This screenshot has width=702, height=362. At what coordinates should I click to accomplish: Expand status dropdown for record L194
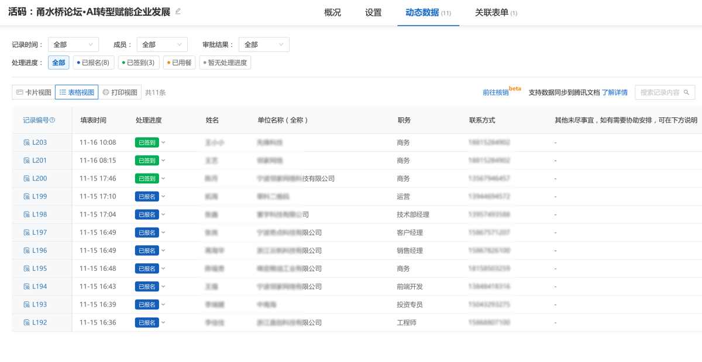(x=163, y=287)
